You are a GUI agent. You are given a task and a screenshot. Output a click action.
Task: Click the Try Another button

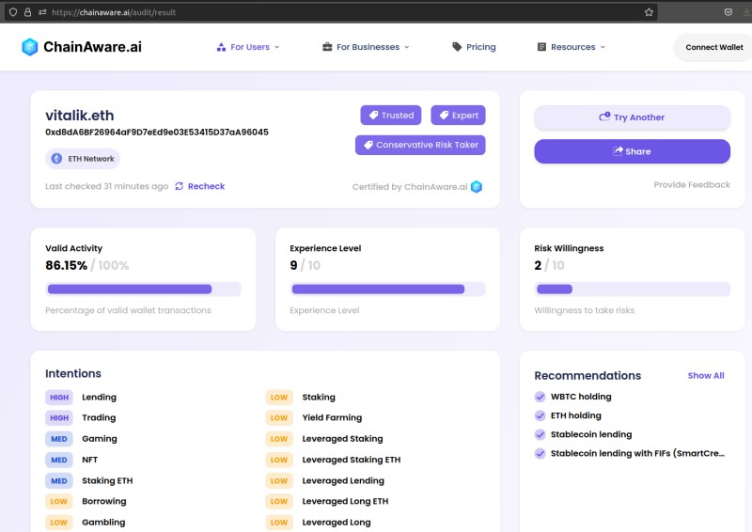(632, 117)
